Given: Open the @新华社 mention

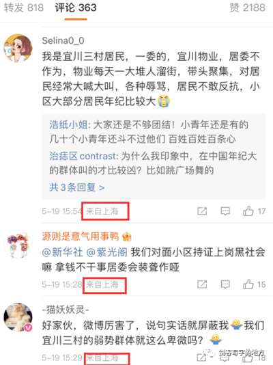Looking at the screenshot, I should pos(62,252).
